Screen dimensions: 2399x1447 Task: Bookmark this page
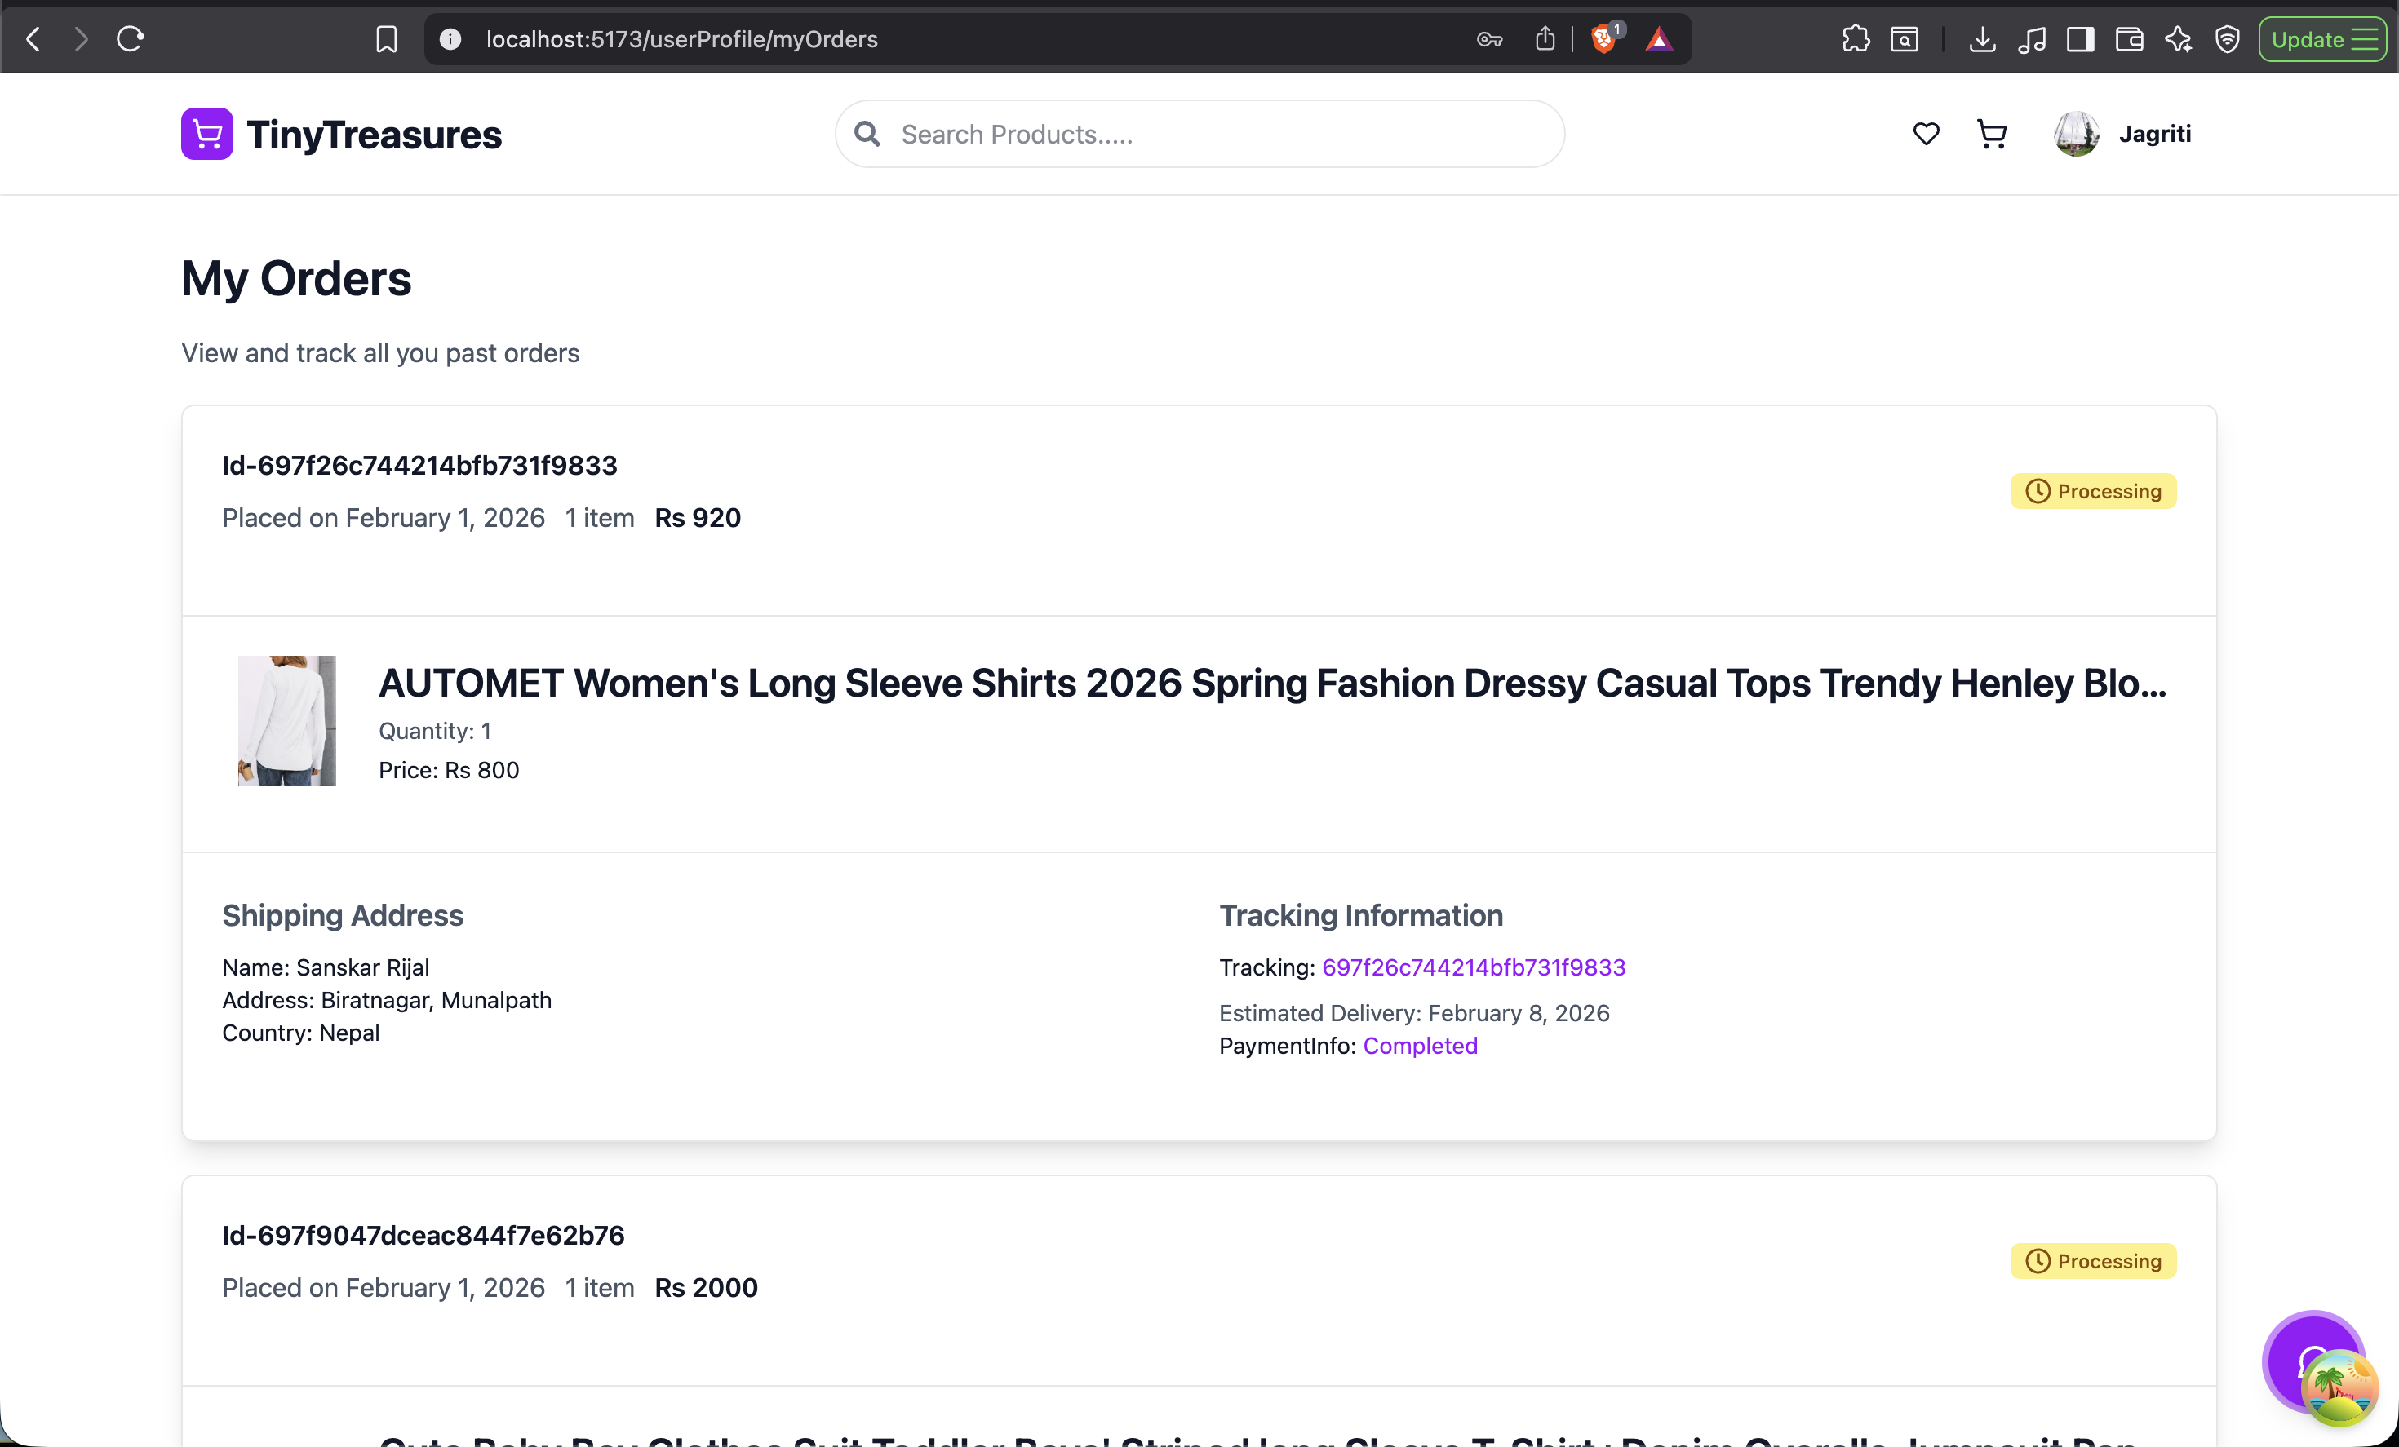pos(387,39)
